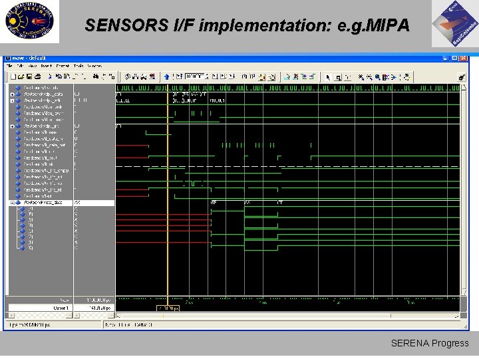Maximize the wave - default window

pos(455,58)
